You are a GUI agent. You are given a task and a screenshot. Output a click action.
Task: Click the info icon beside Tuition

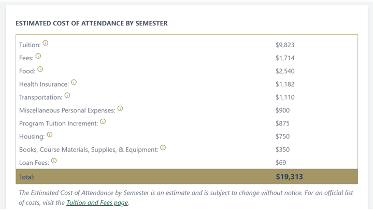[x=46, y=43]
